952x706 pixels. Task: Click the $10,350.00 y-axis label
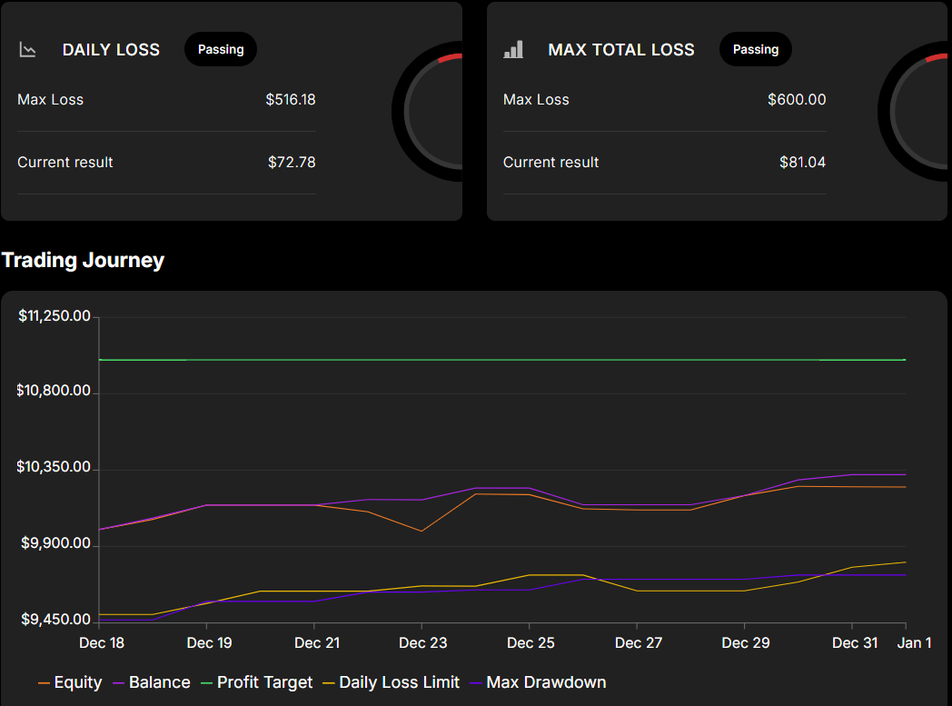pyautogui.click(x=54, y=467)
